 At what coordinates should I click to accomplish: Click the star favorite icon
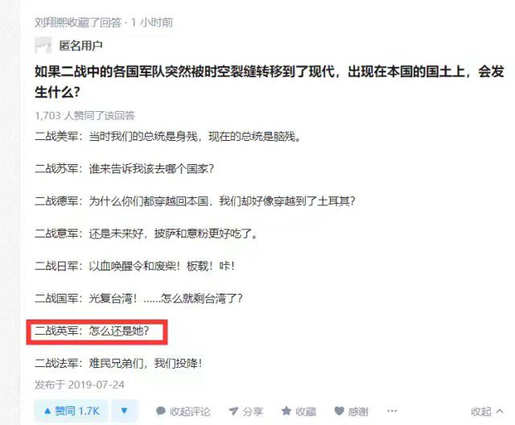click(286, 411)
